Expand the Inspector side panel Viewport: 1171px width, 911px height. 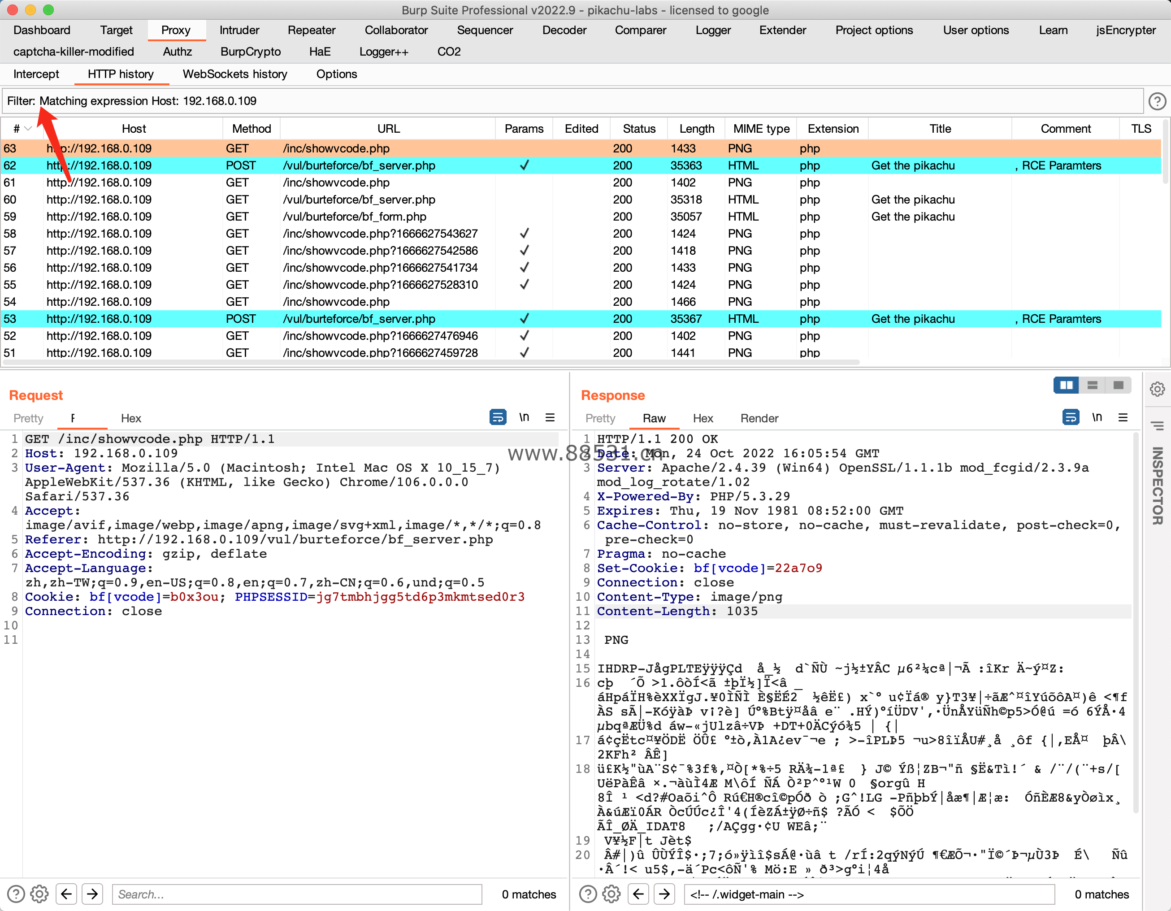[x=1157, y=486]
